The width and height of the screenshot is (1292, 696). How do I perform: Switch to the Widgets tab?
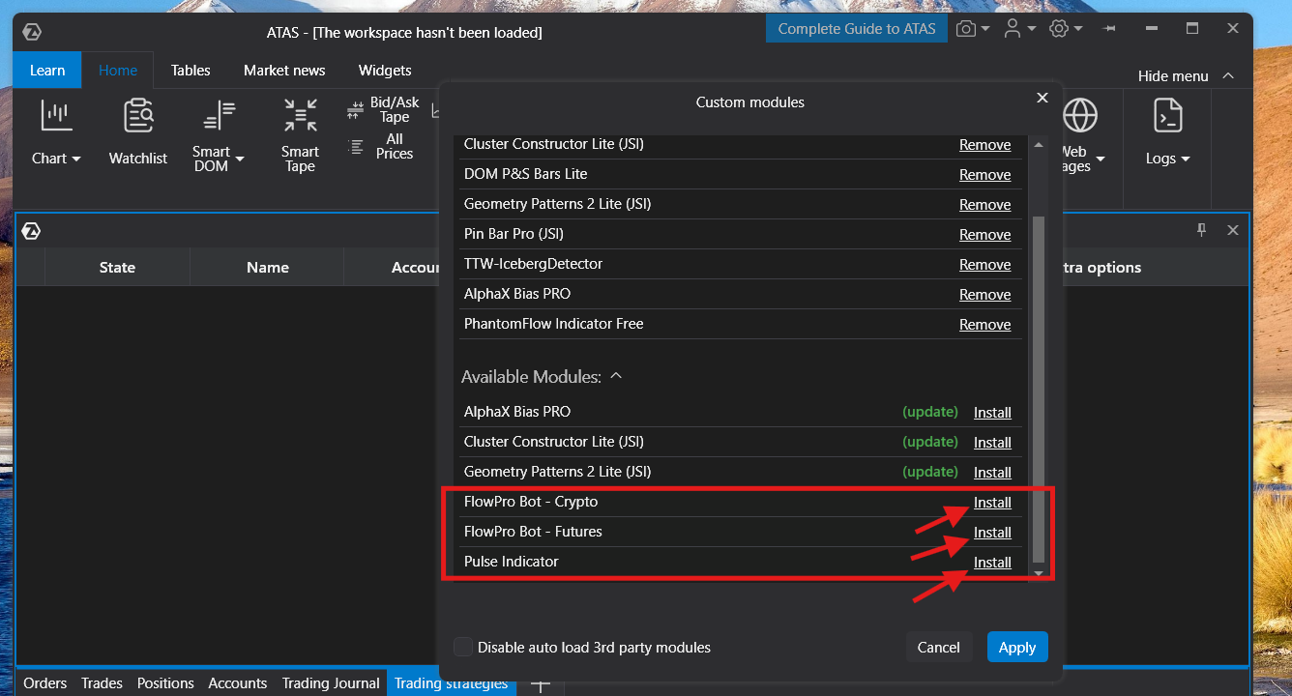(x=385, y=70)
